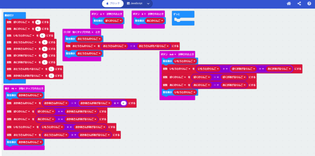The image size is (315, 156).
Task: Open button A selector in ボタン event
Action: click(102, 14)
